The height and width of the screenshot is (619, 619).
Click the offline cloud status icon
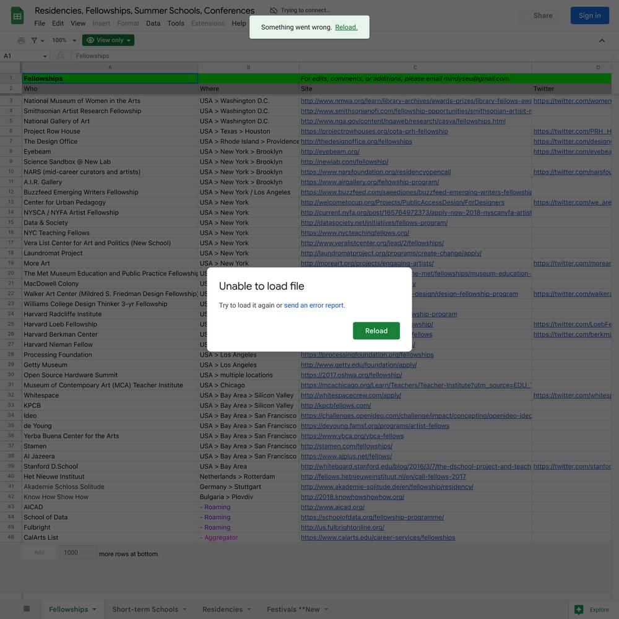[273, 11]
